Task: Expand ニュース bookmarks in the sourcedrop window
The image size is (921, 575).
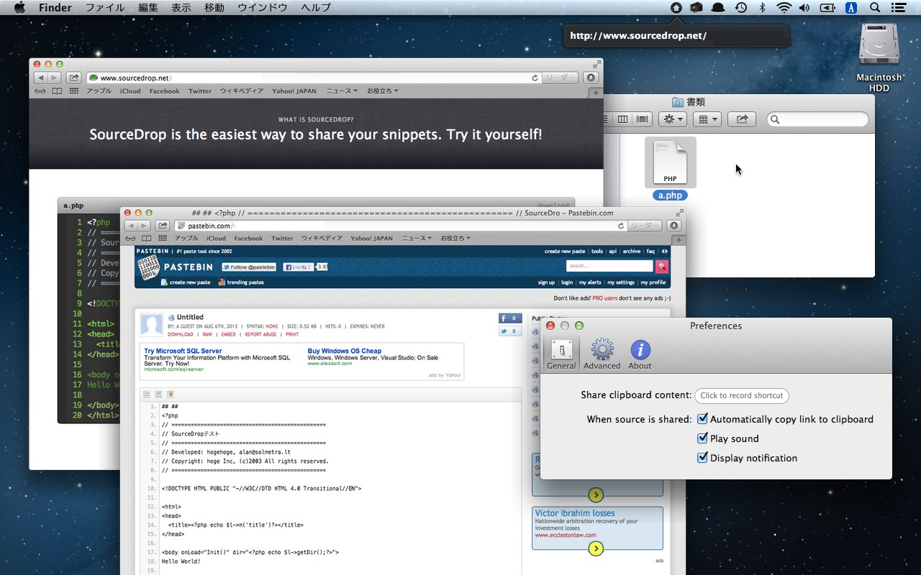Action: pyautogui.click(x=342, y=91)
